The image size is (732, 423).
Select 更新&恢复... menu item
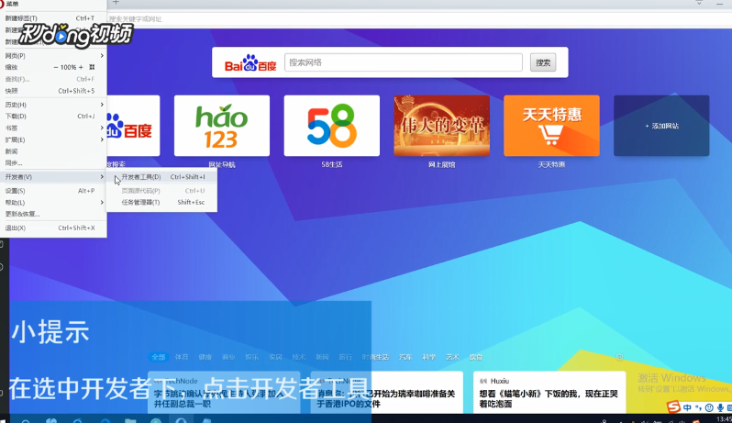53,214
